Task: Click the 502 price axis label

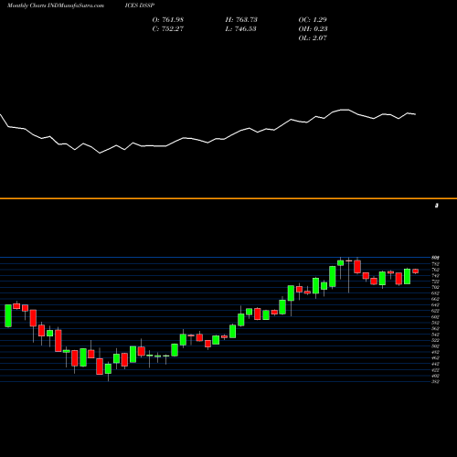Action: tap(435, 346)
